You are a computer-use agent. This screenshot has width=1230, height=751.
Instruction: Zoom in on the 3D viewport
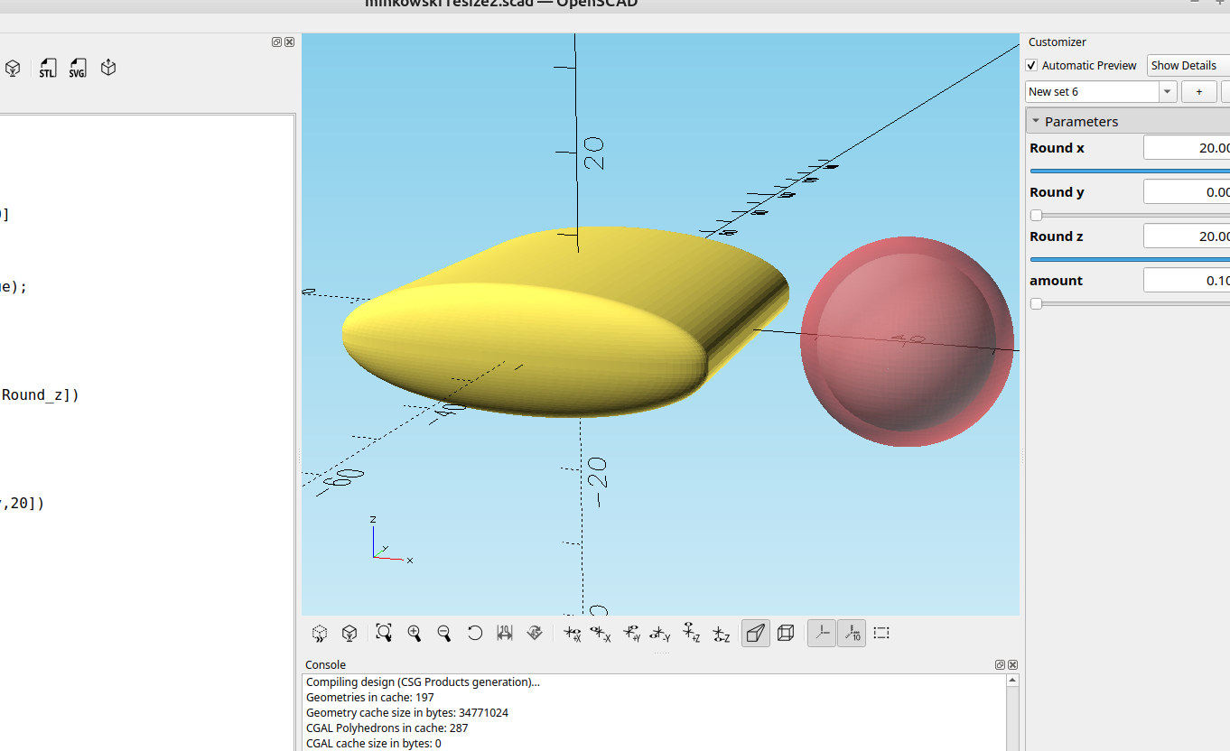(x=415, y=633)
